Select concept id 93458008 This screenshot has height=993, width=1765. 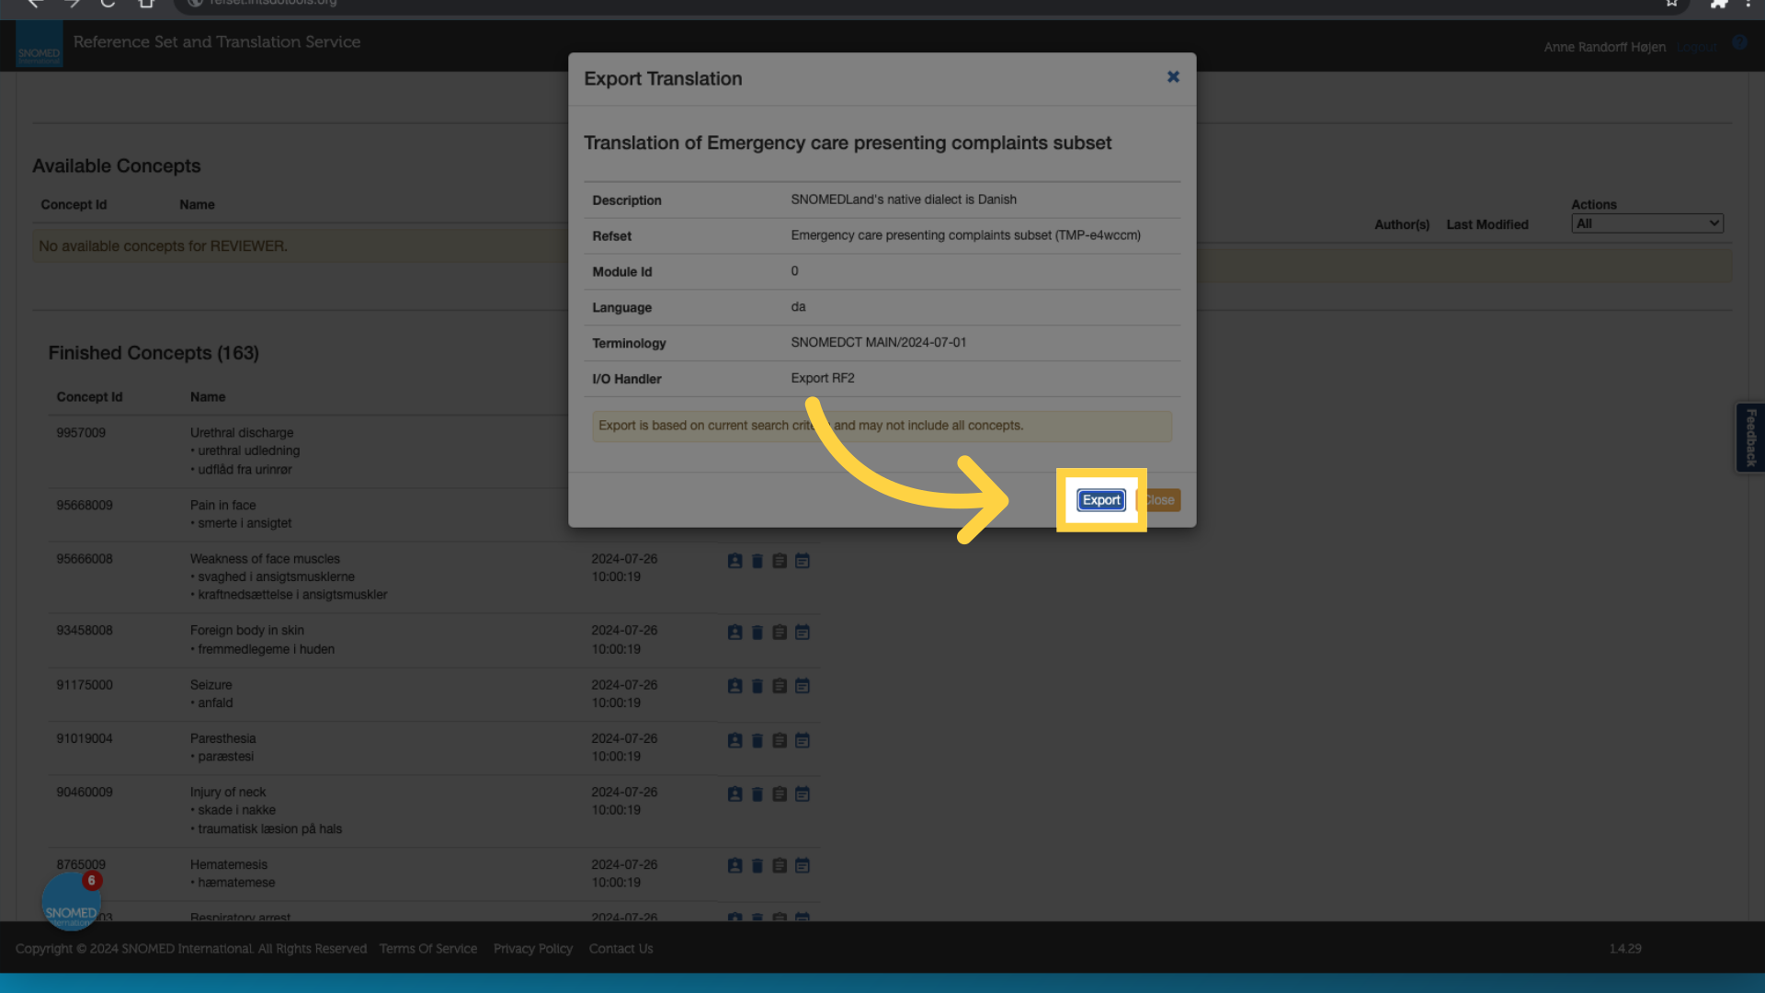click(85, 631)
